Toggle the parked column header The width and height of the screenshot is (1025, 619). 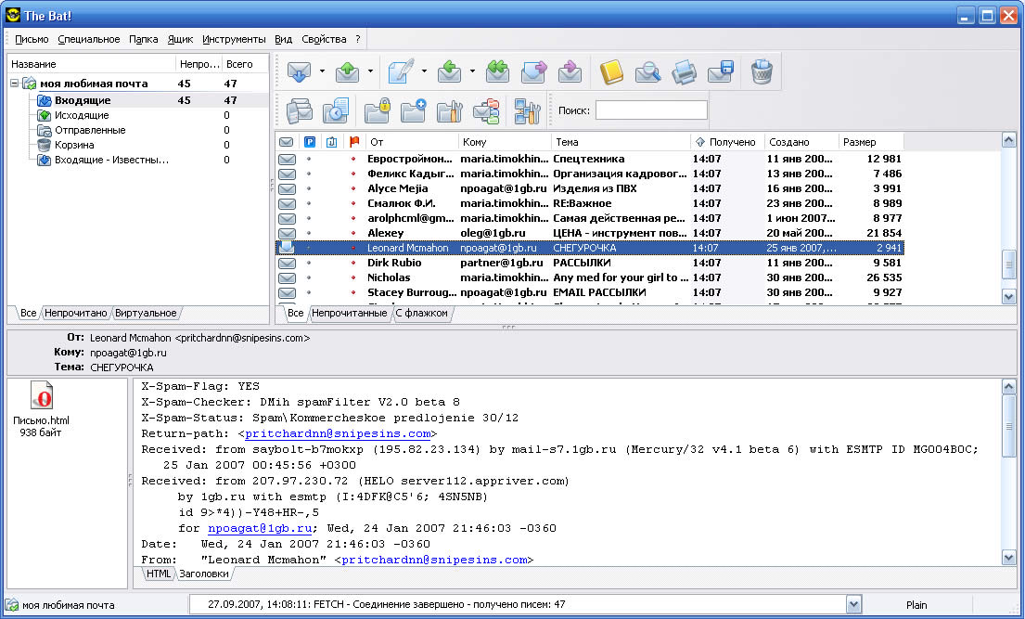click(x=310, y=142)
